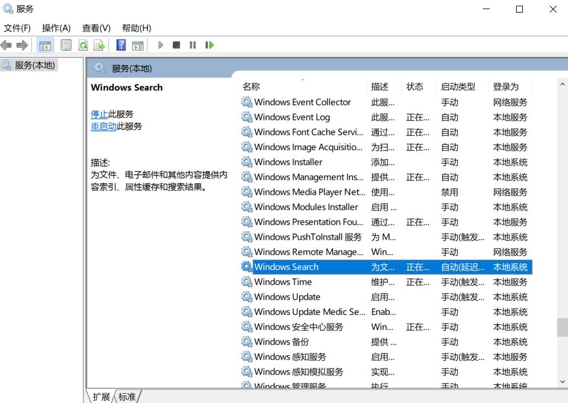This screenshot has width=568, height=403.
Task: Sort by the 登录为 column header
Action: pos(506,87)
